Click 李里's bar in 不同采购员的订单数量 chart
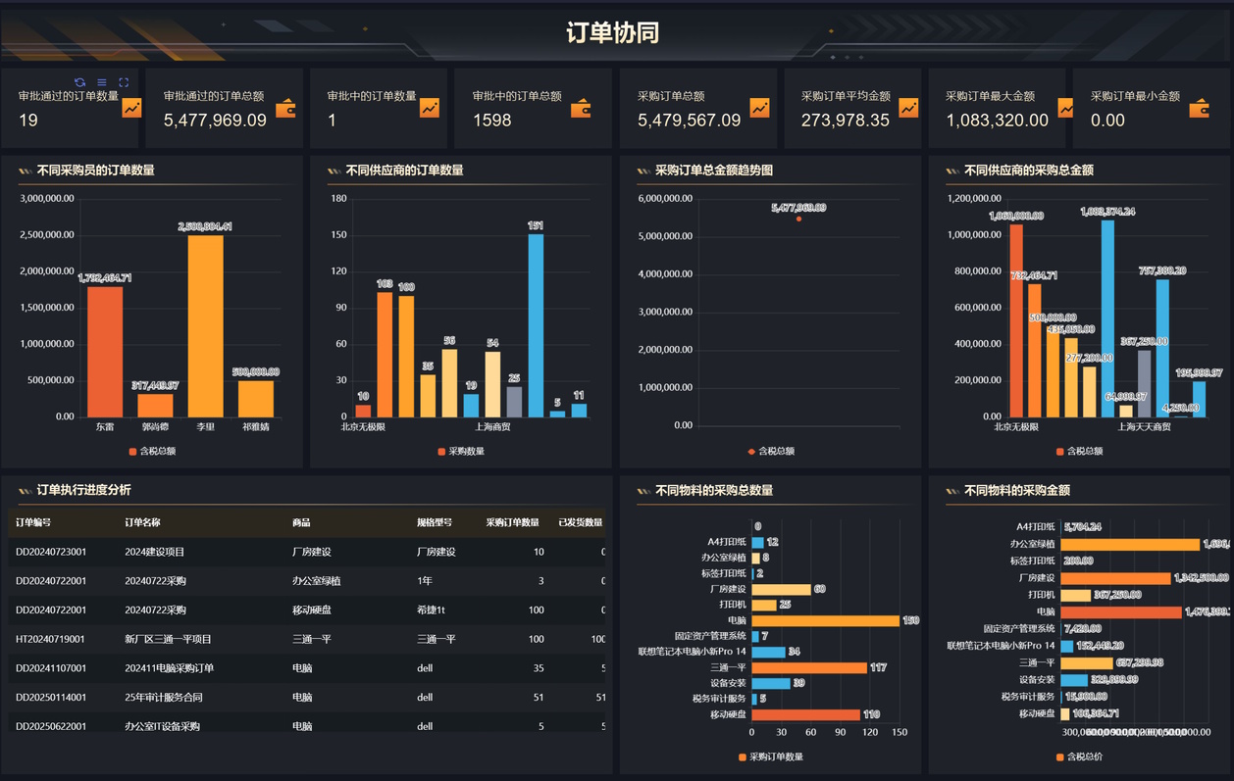This screenshot has height=781, width=1234. (x=205, y=325)
